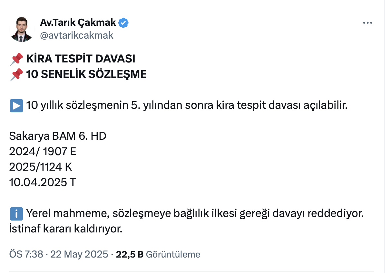390x273 pixels.
Task: Open Av.Tarık Çakmak's profile photo
Action: click(22, 29)
